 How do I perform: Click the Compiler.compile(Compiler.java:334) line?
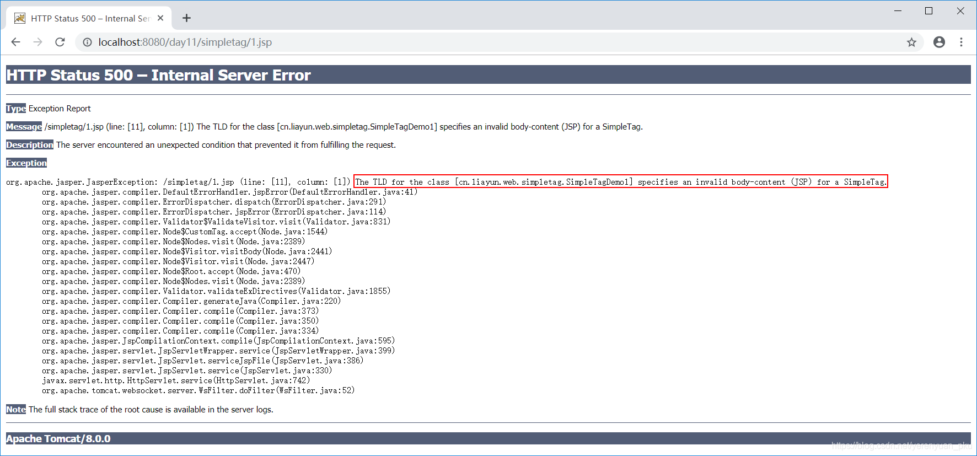[180, 331]
